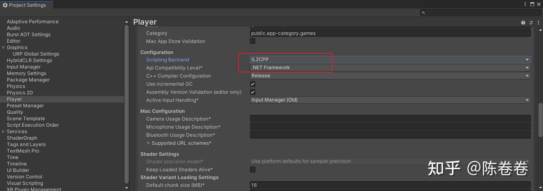Click the Camera Usage Description input field
This screenshot has height=191, width=543.
click(x=390, y=119)
